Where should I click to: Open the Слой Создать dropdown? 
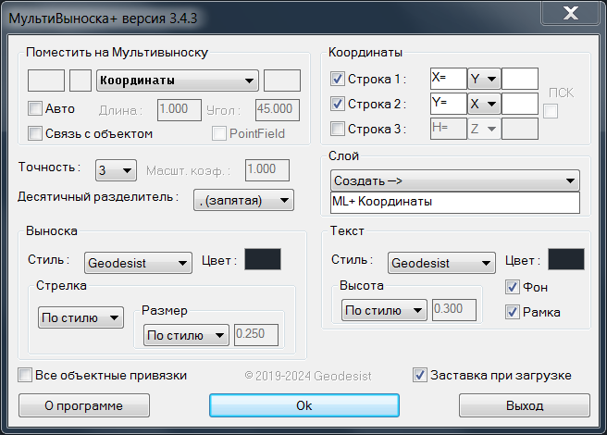(x=454, y=180)
